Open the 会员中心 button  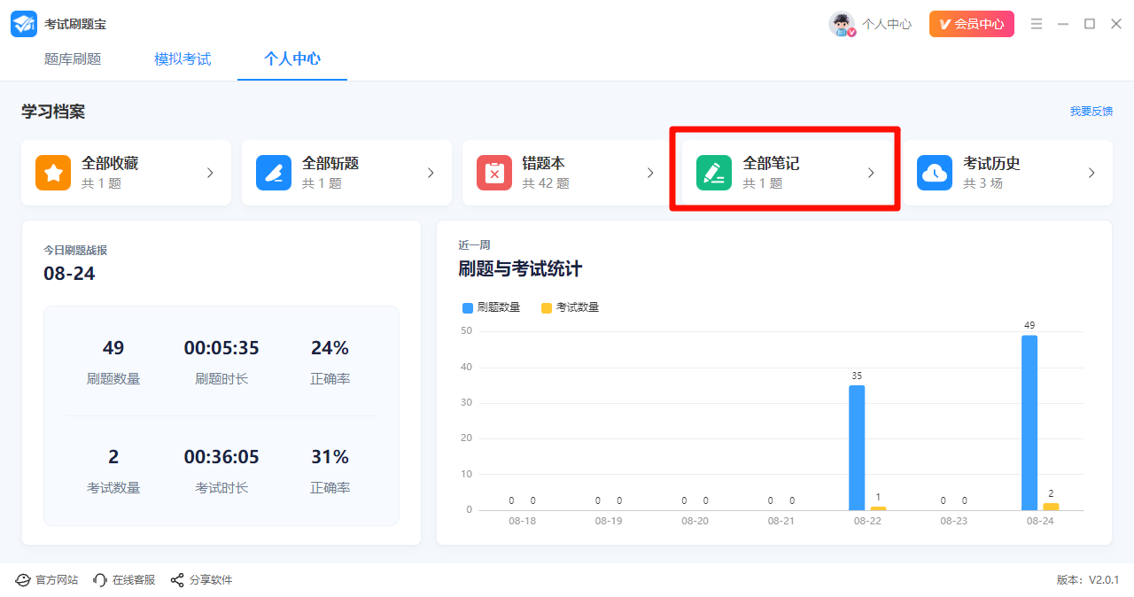coord(972,24)
